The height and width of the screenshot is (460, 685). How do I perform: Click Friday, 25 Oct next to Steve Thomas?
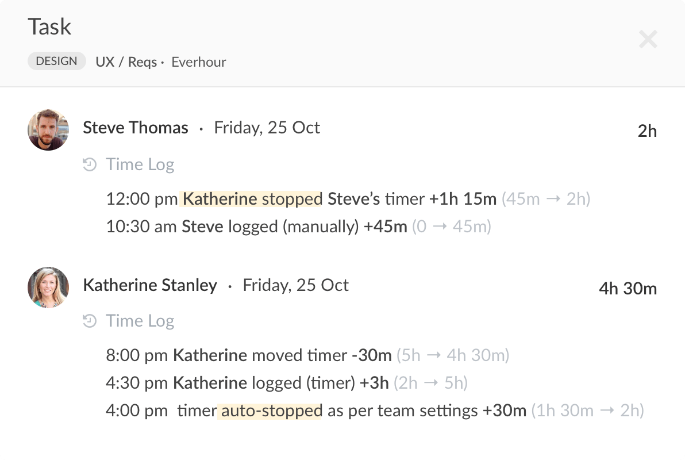pos(267,128)
